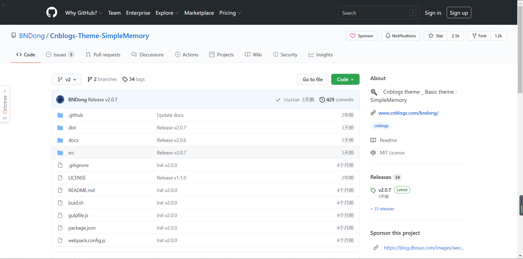
Task: Expand the Pricing menu
Action: click(x=230, y=13)
